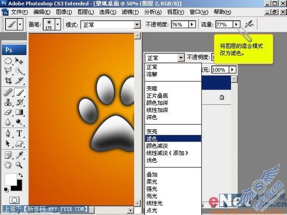Screen dimensions: 287x215
Task: Click the white foreground color swatch
Action: pos(10,179)
